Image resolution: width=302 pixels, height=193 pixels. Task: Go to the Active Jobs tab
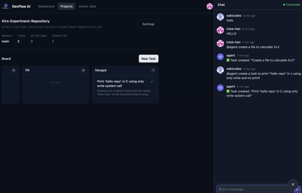87,6
